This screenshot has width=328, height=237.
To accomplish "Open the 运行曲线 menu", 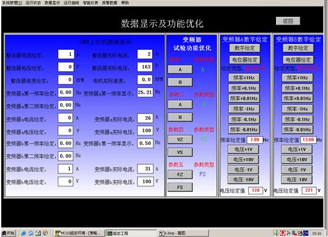I will 71,2.
